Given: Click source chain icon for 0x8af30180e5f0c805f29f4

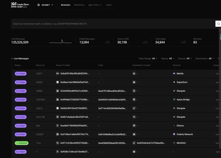Looking at the screenshot, I should point(58,73).
